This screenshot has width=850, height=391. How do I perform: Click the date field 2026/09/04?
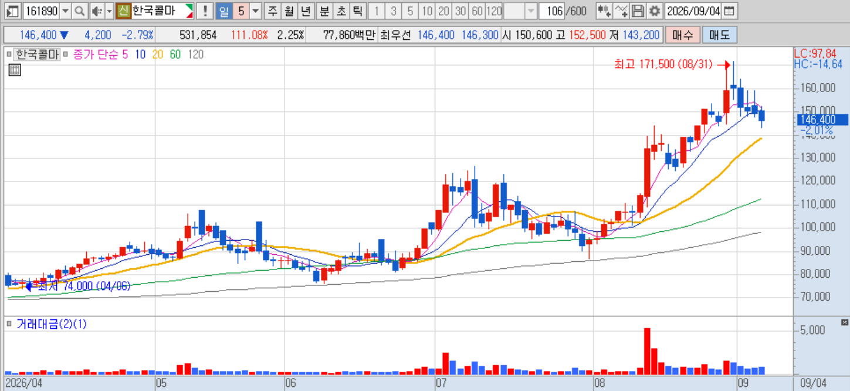tap(694, 11)
